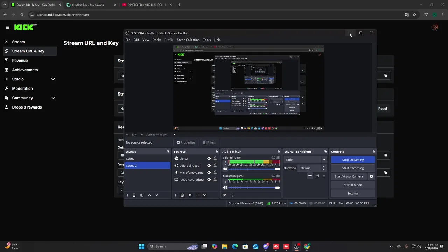Open the Edit menu in OBS

136,40
